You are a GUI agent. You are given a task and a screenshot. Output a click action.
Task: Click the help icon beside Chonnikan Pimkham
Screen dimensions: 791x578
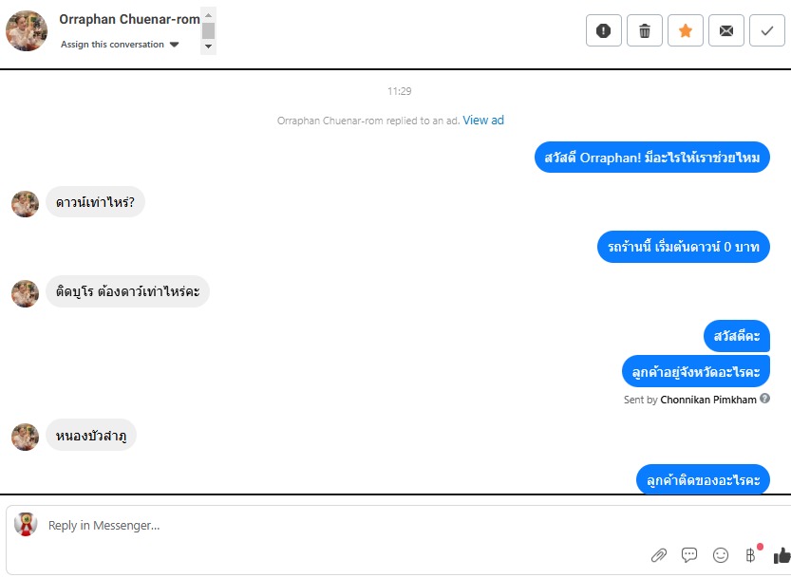(764, 399)
